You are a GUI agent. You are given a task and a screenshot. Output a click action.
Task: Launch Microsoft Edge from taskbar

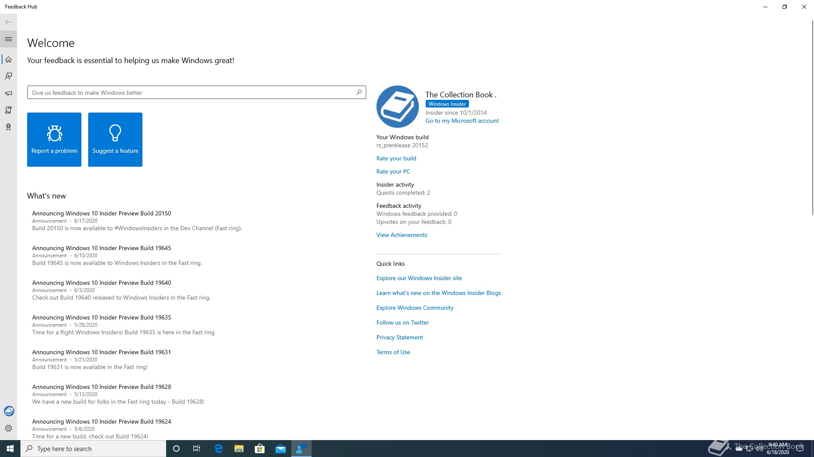tap(218, 449)
